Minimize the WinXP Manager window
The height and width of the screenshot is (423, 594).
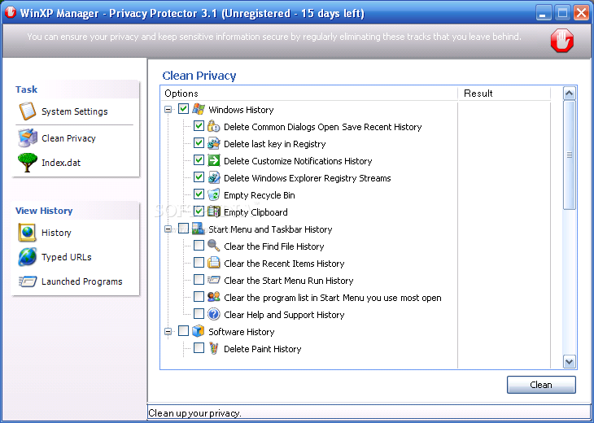[x=544, y=13]
